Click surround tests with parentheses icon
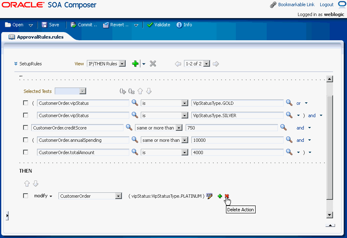This screenshot has height=238, width=347. [123, 91]
